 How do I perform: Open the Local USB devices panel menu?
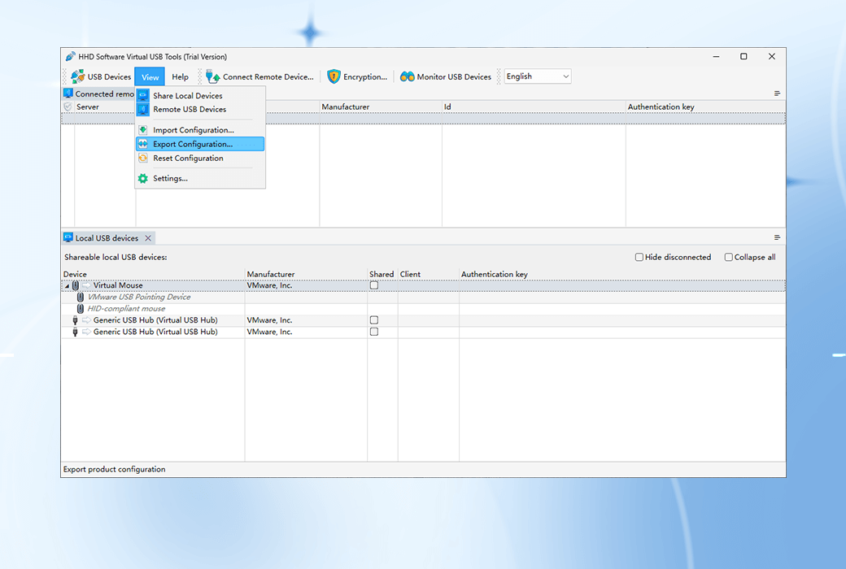pos(777,237)
